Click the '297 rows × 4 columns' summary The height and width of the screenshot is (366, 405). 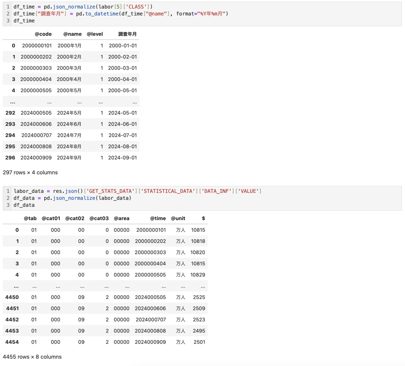[30, 173]
